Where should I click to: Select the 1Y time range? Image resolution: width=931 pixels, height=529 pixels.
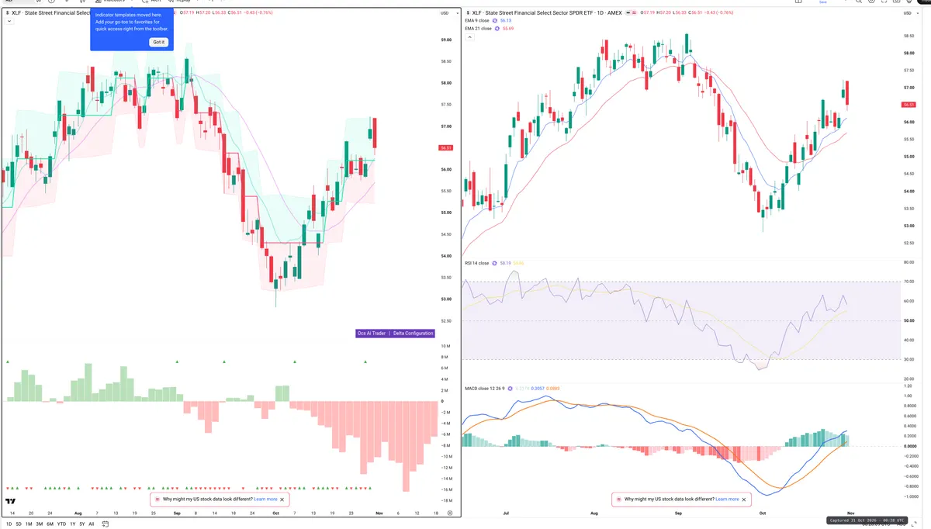click(72, 524)
